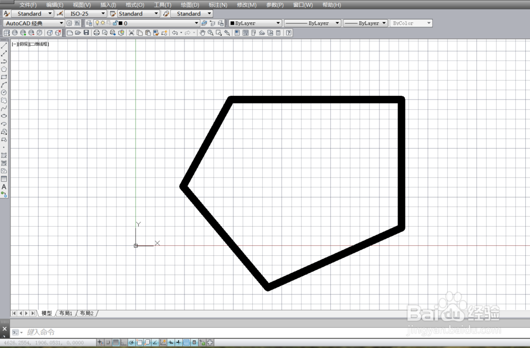
Task: Click the Undo arrow icon
Action: [x=175, y=33]
